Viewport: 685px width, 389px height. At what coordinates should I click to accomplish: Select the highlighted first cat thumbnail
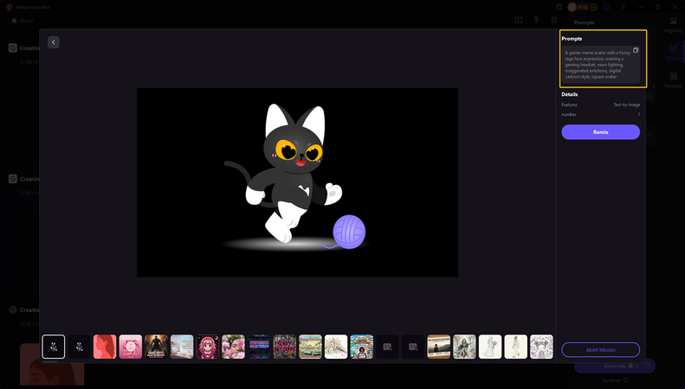pos(54,347)
